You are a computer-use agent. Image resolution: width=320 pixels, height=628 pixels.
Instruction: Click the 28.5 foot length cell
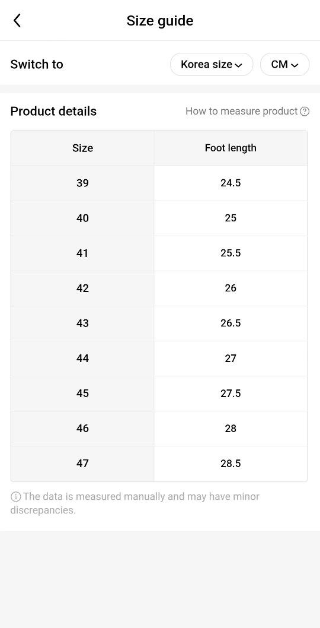[231, 464]
